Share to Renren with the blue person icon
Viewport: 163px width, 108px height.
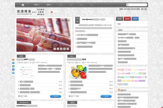(x=13, y=70)
